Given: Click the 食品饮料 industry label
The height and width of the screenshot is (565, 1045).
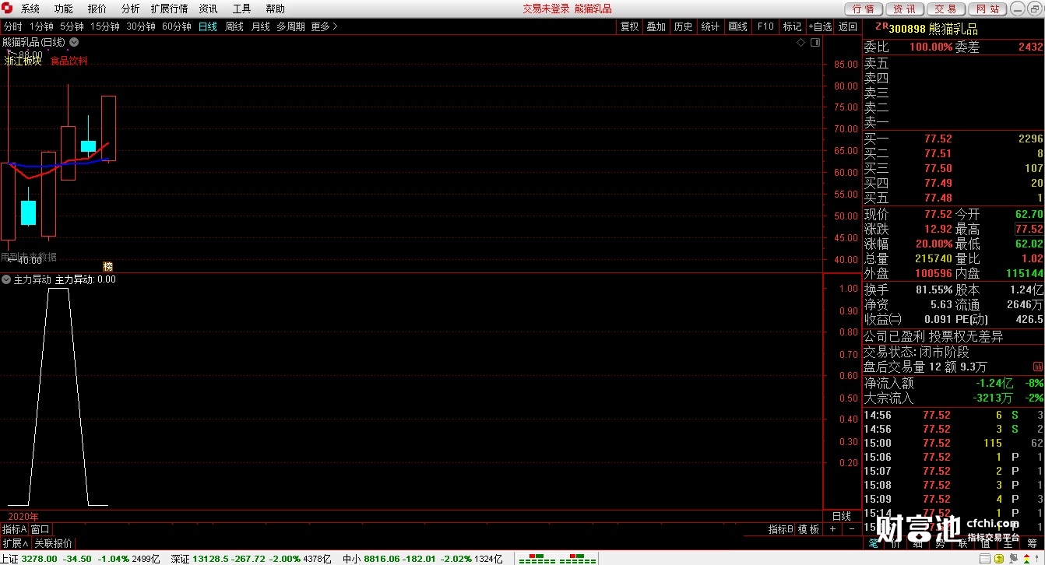Looking at the screenshot, I should (x=69, y=61).
